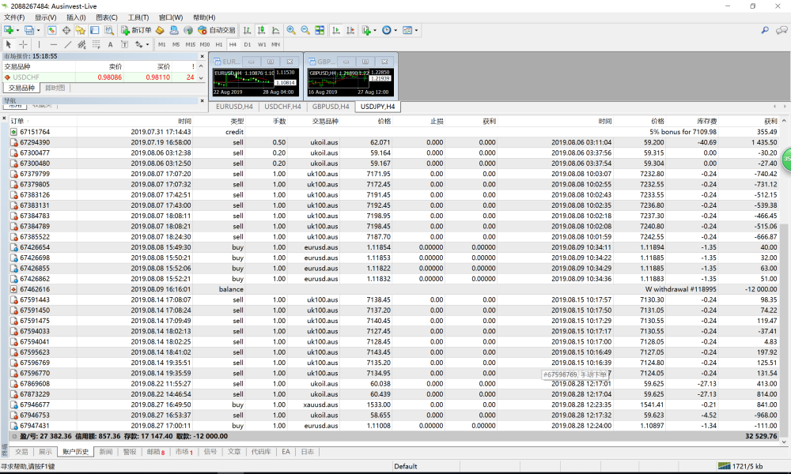The width and height of the screenshot is (791, 474).
Task: Expand the periodicity clock dropdown arrow
Action: tap(395, 30)
